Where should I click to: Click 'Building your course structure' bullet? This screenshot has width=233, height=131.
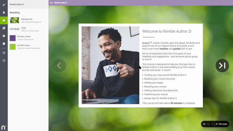tap(160, 79)
